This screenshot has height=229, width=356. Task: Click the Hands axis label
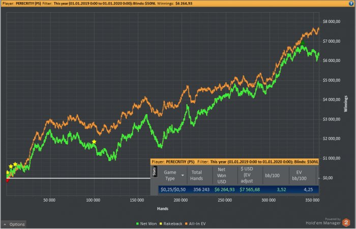[163, 209]
